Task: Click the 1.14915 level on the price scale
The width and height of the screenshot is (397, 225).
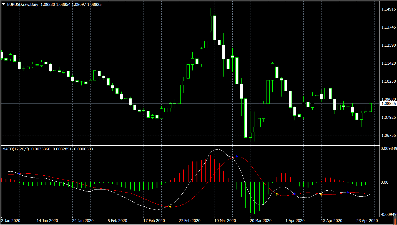Action: pyautogui.click(x=388, y=9)
